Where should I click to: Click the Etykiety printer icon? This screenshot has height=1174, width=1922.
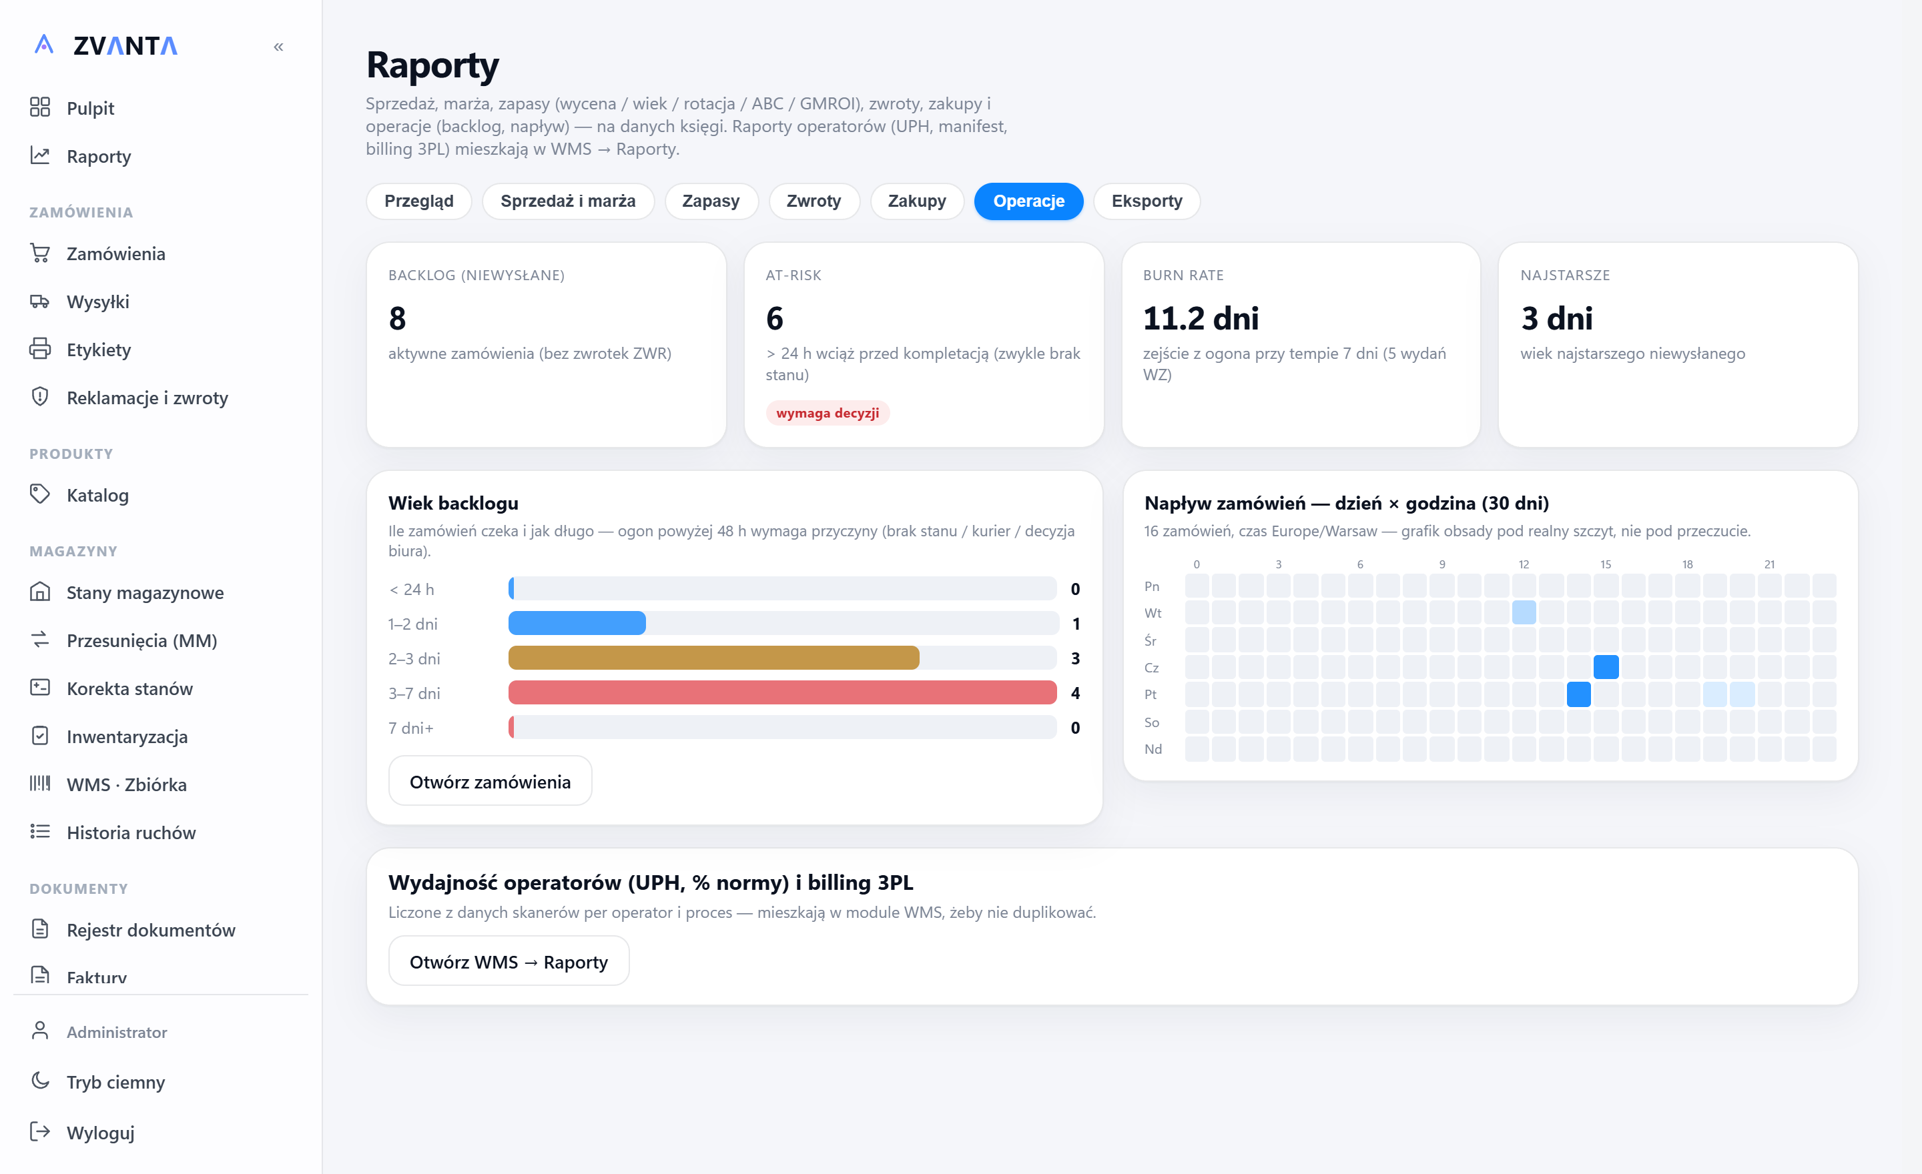tap(40, 350)
